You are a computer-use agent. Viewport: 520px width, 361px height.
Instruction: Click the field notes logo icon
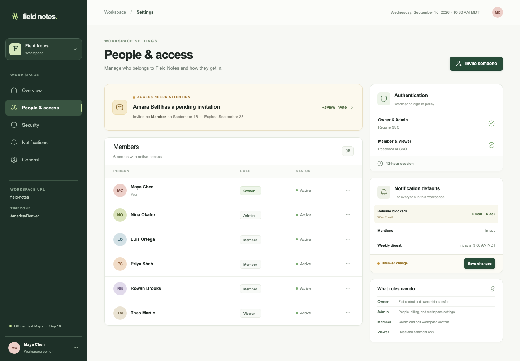[x=15, y=16]
